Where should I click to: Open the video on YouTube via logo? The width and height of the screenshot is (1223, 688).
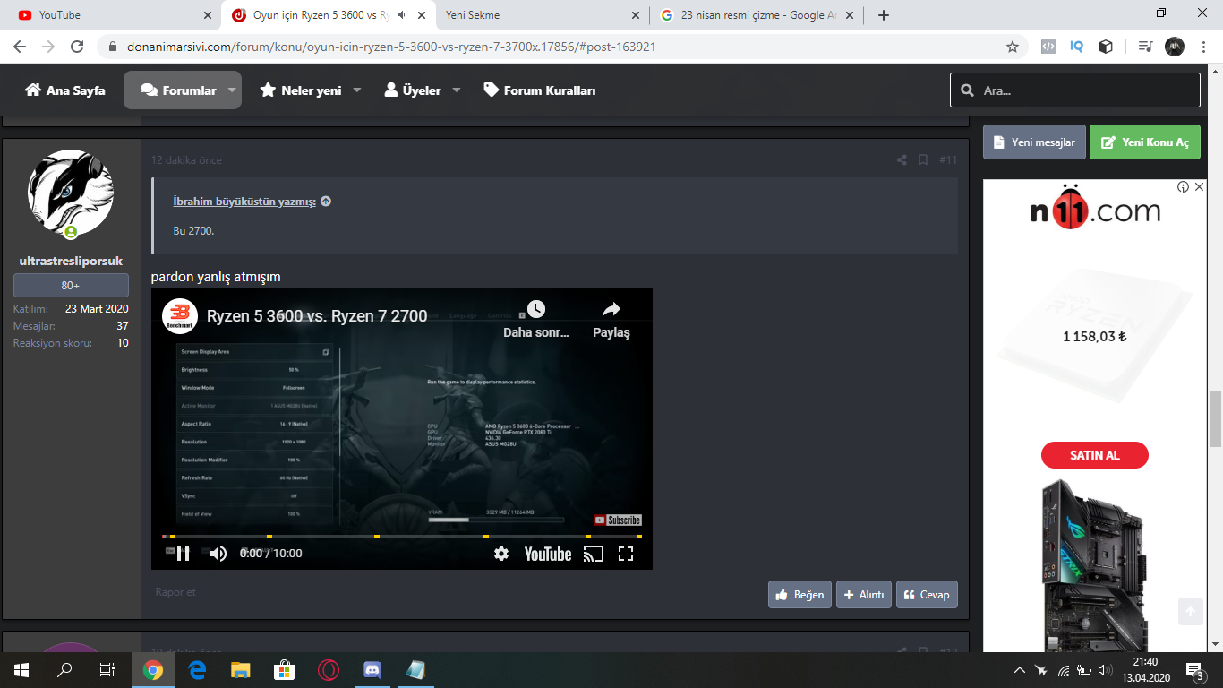[548, 554]
